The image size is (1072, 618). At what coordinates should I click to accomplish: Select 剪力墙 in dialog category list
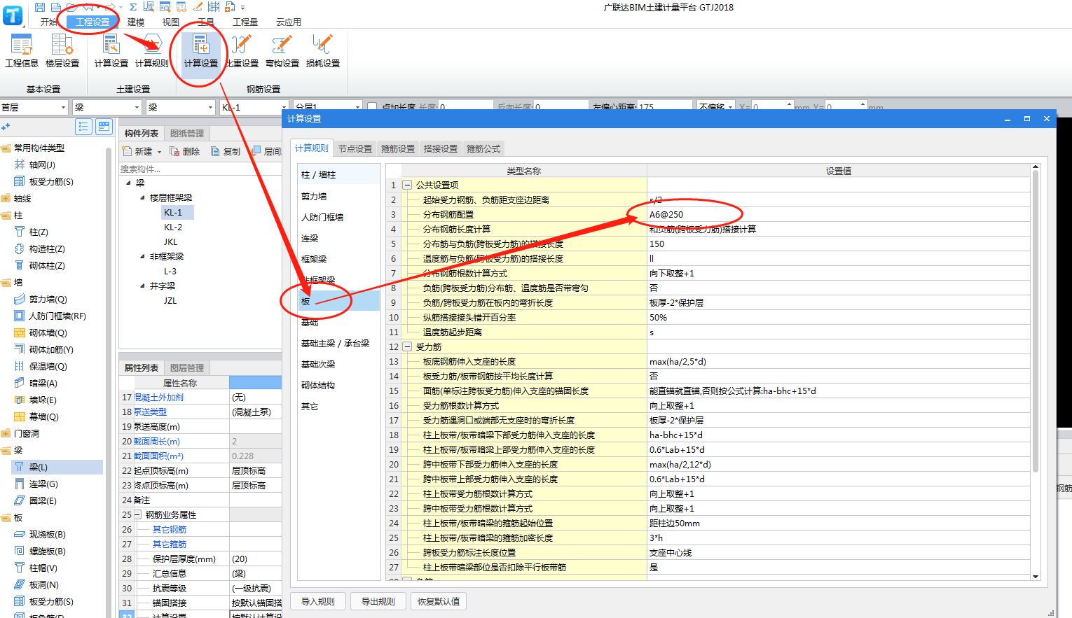pos(338,197)
